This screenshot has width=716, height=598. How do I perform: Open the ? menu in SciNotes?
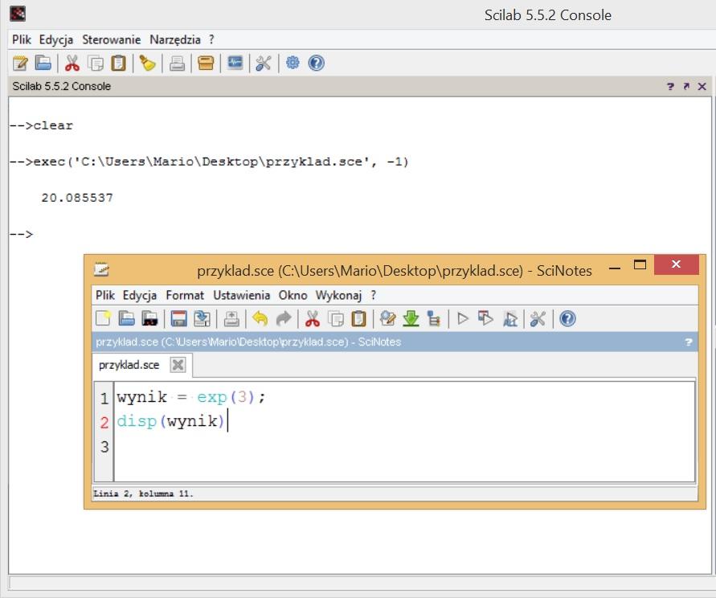click(374, 295)
